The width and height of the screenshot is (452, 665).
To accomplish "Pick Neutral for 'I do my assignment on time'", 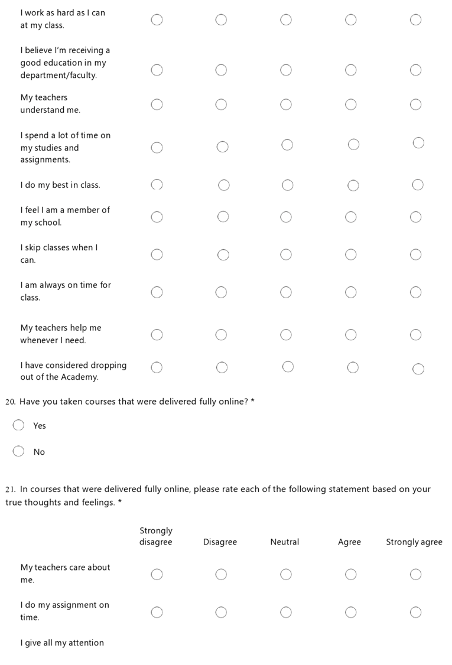I will [x=286, y=612].
